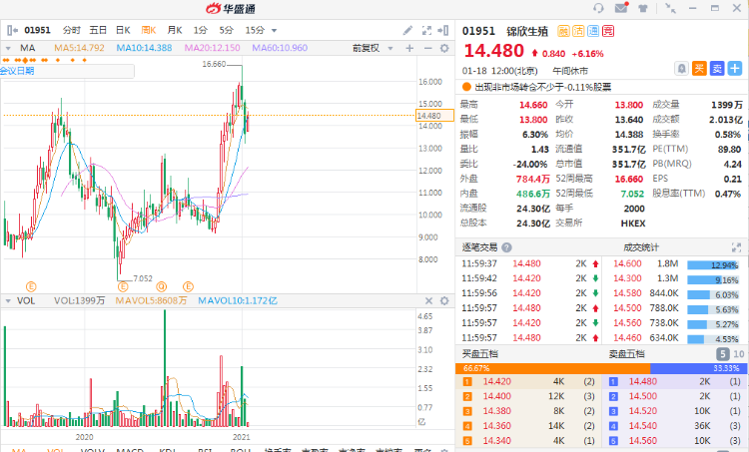Click the orange 66.67% buy ratio bar
The width and height of the screenshot is (749, 452).
(x=552, y=368)
